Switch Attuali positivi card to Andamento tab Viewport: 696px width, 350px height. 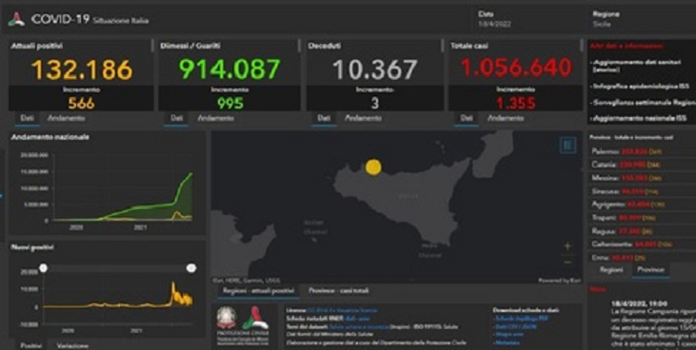(66, 119)
